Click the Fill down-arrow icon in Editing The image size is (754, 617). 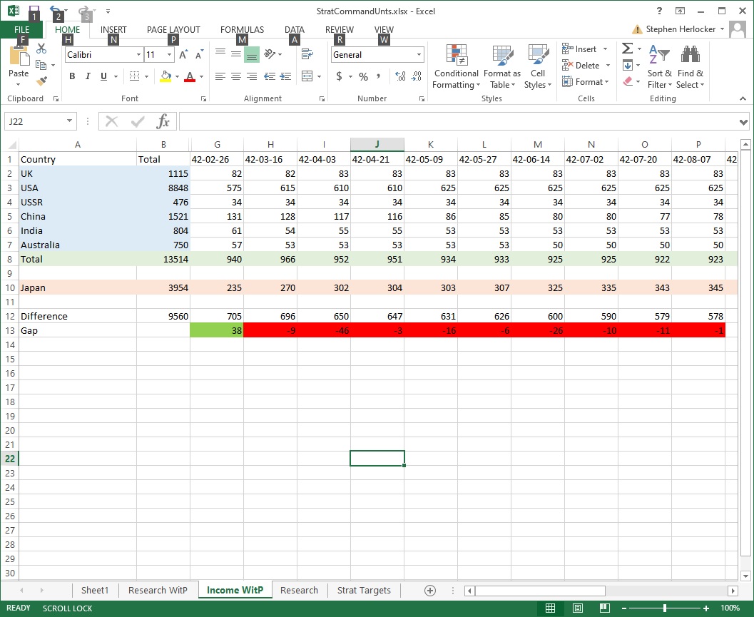[x=628, y=65]
